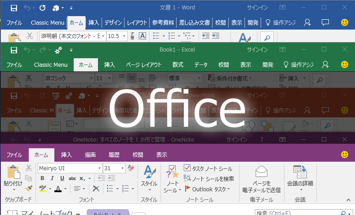Click Word's character border A icon
This screenshot has width=355, height=215.
pyautogui.click(x=142, y=36)
